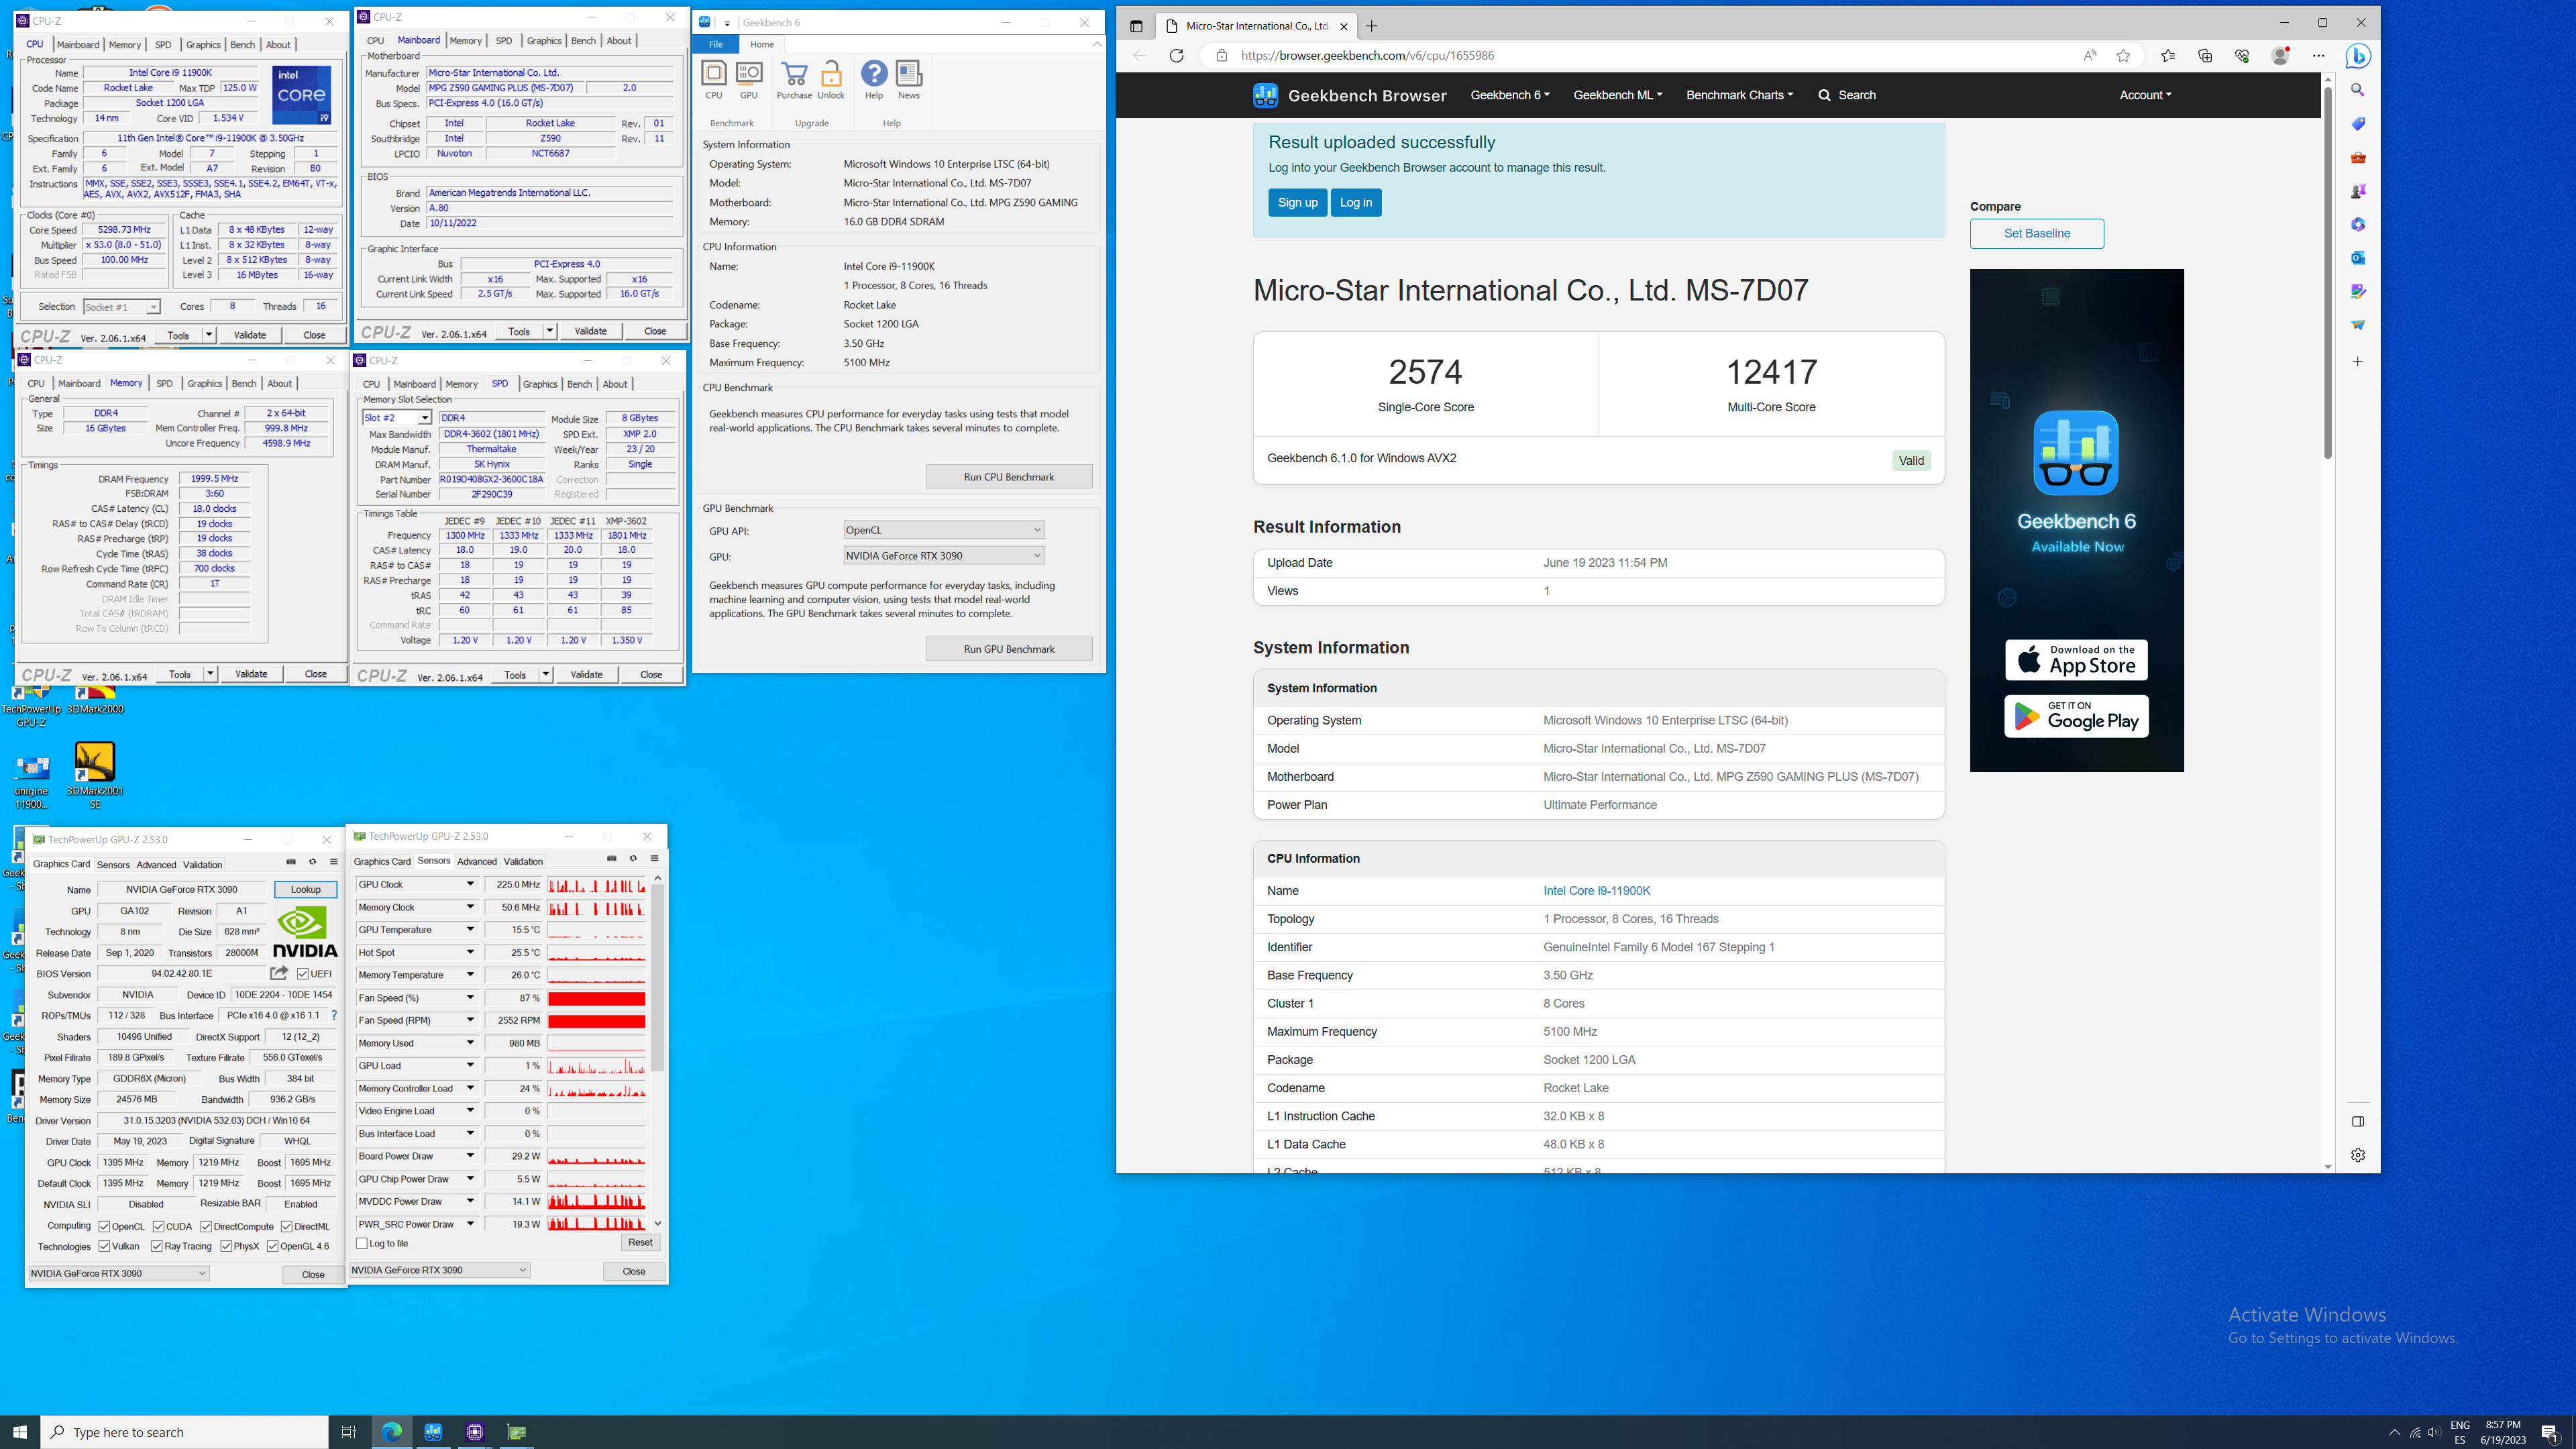Click the Read aloud icon in Edge address bar
The image size is (2576, 1449).
2090,56
